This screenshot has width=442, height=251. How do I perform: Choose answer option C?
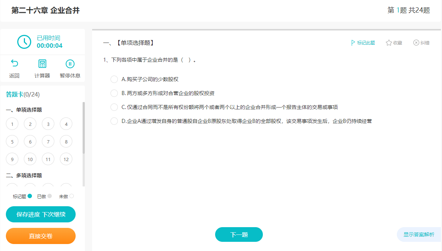click(x=114, y=107)
